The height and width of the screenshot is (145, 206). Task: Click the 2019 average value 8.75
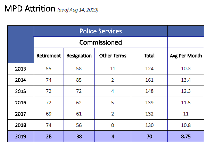186,136
